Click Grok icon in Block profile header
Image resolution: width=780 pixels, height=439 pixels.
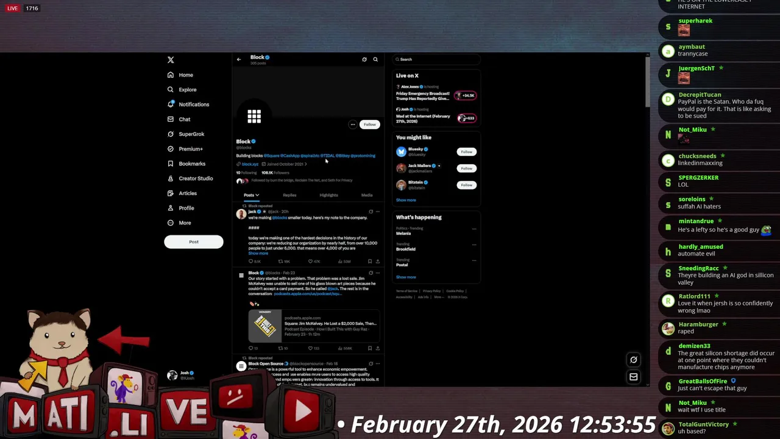click(x=364, y=59)
